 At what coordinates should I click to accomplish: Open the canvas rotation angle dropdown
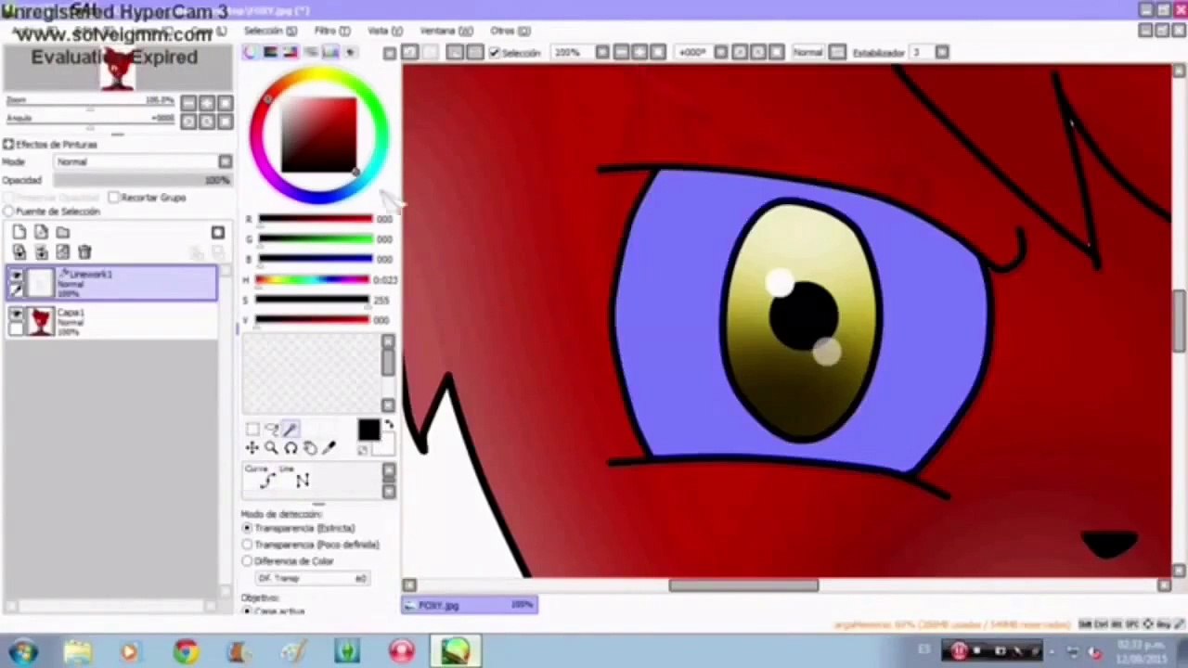coord(721,53)
